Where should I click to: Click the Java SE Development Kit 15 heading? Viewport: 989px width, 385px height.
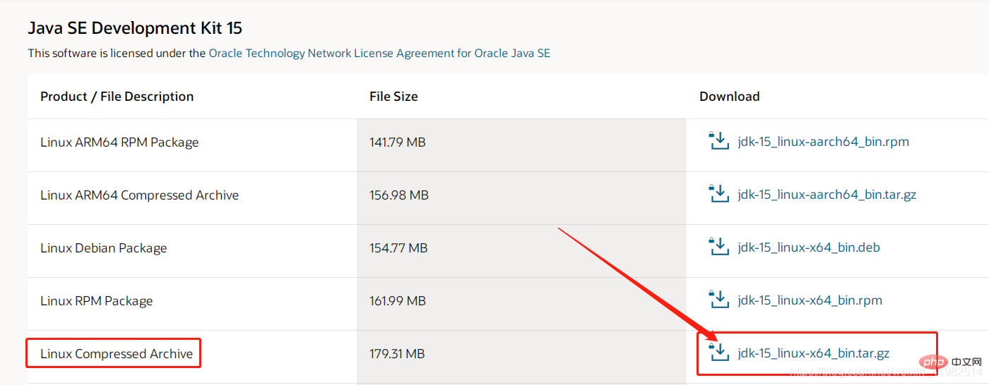[135, 28]
